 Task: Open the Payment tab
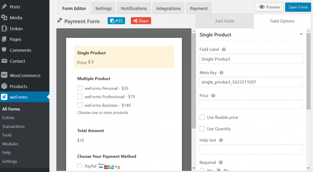coord(199,9)
